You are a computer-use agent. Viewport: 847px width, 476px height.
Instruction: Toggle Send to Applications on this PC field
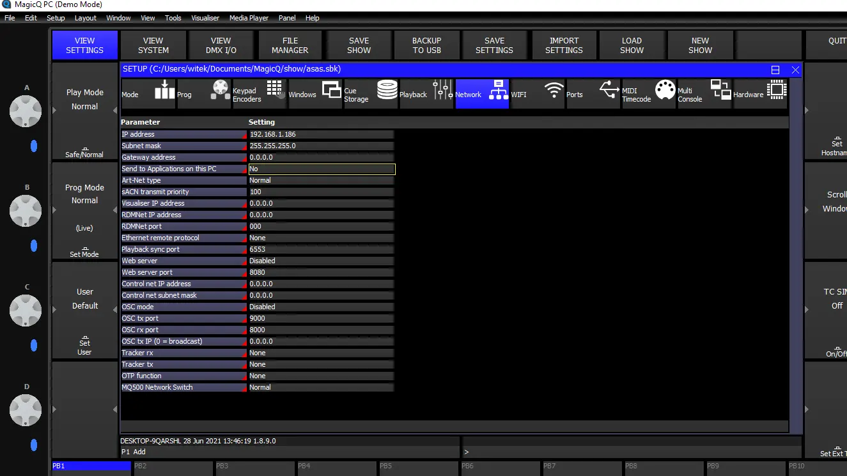click(x=322, y=169)
